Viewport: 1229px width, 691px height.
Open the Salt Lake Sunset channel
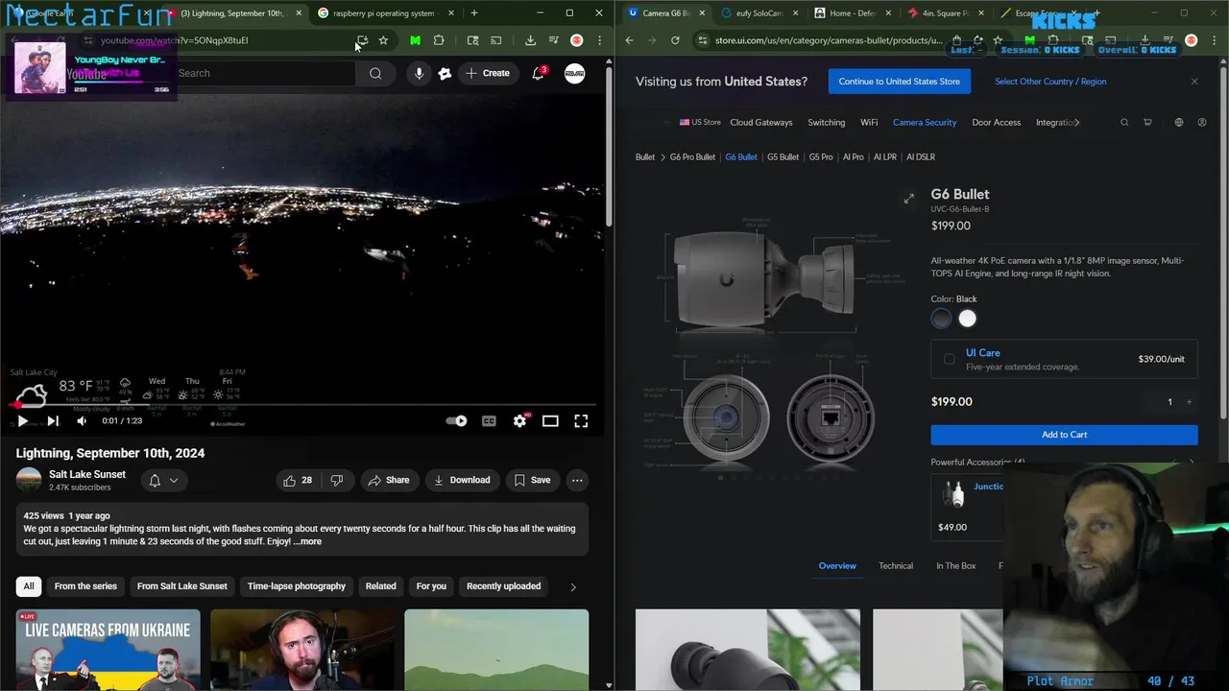click(x=87, y=474)
